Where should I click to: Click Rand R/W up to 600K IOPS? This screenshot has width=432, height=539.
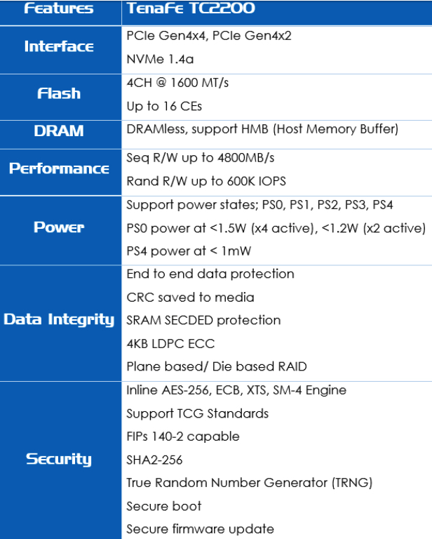(x=206, y=181)
